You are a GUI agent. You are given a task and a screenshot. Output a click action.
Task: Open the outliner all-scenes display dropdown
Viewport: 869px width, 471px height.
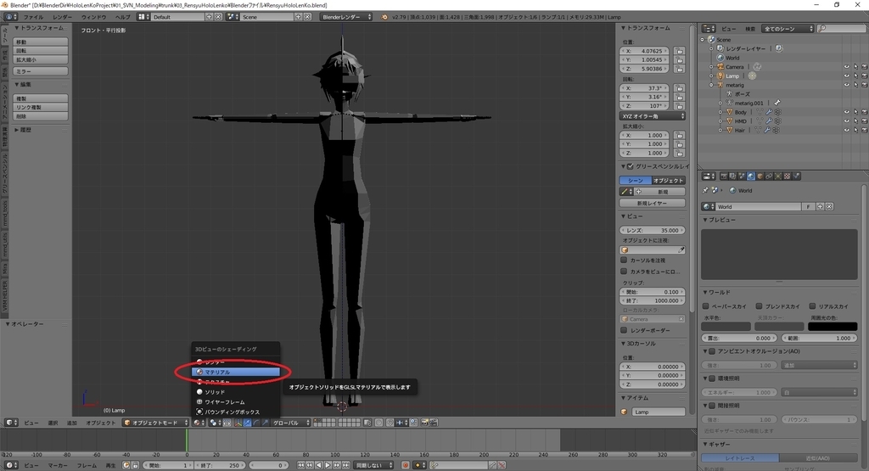click(x=788, y=29)
